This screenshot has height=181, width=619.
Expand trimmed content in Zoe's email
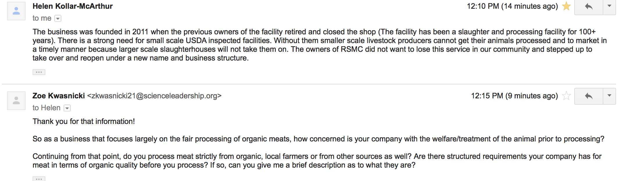click(x=39, y=179)
